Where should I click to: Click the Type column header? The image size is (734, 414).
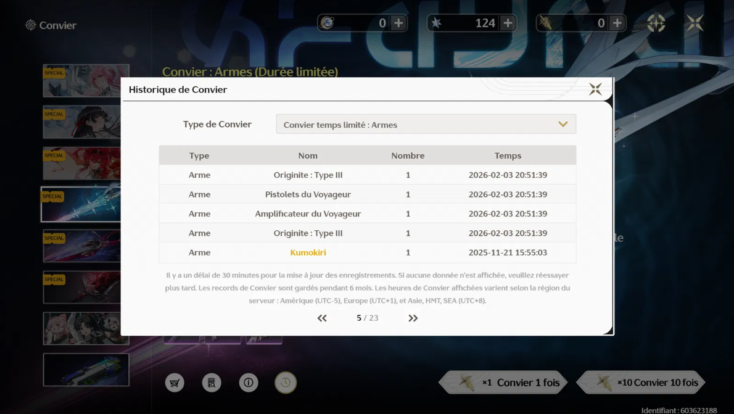[x=199, y=155]
